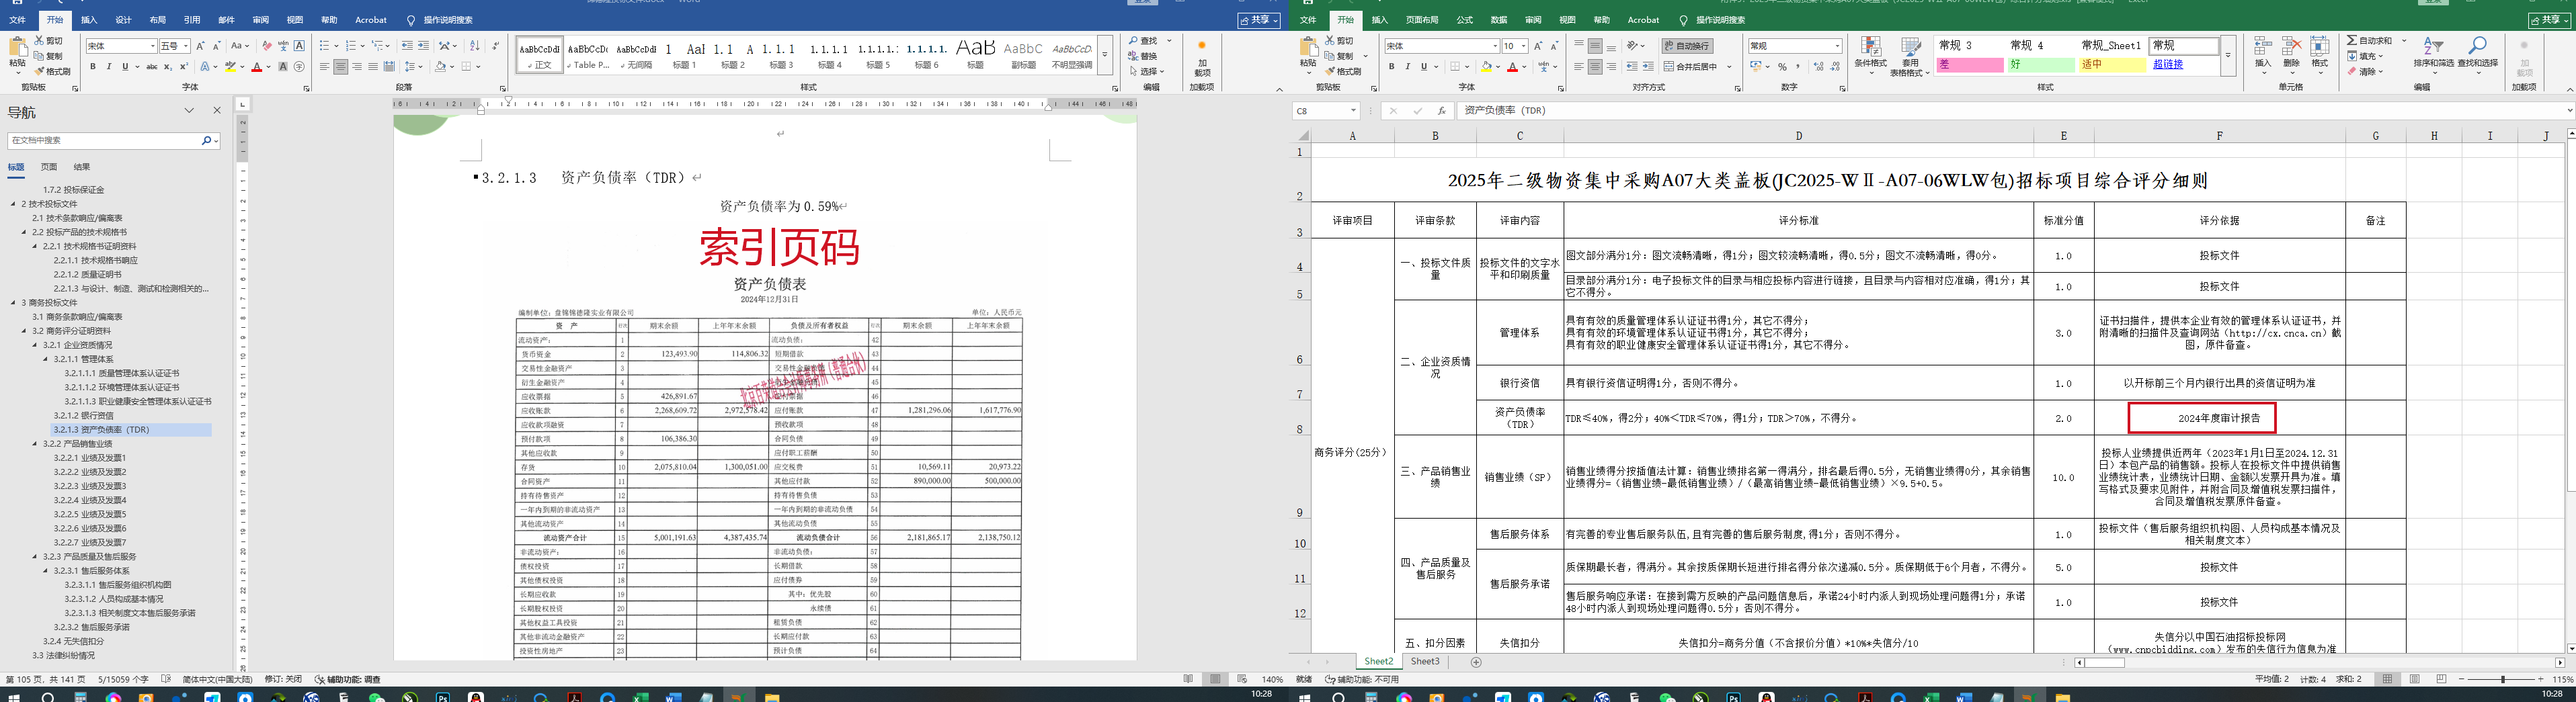Open Excel font size dropdown
This screenshot has height=702, width=2576.
tap(1523, 46)
